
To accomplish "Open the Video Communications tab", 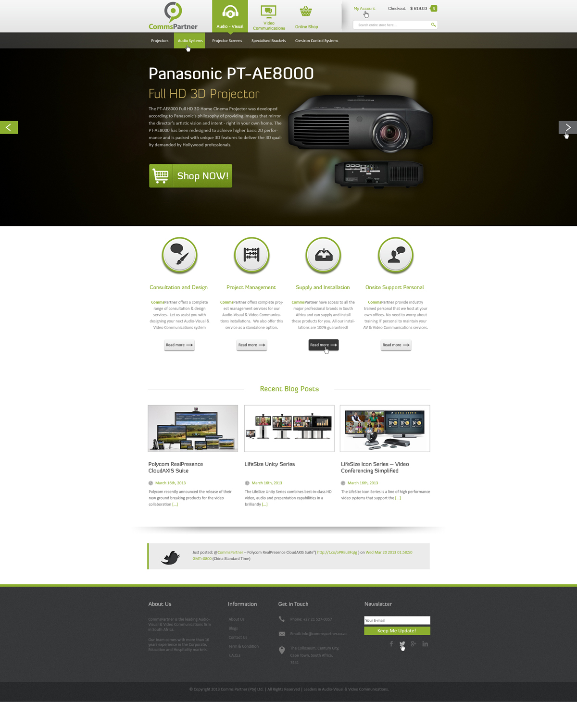I will 269,18.
